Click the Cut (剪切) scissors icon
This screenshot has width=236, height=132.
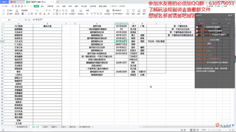(8, 11)
